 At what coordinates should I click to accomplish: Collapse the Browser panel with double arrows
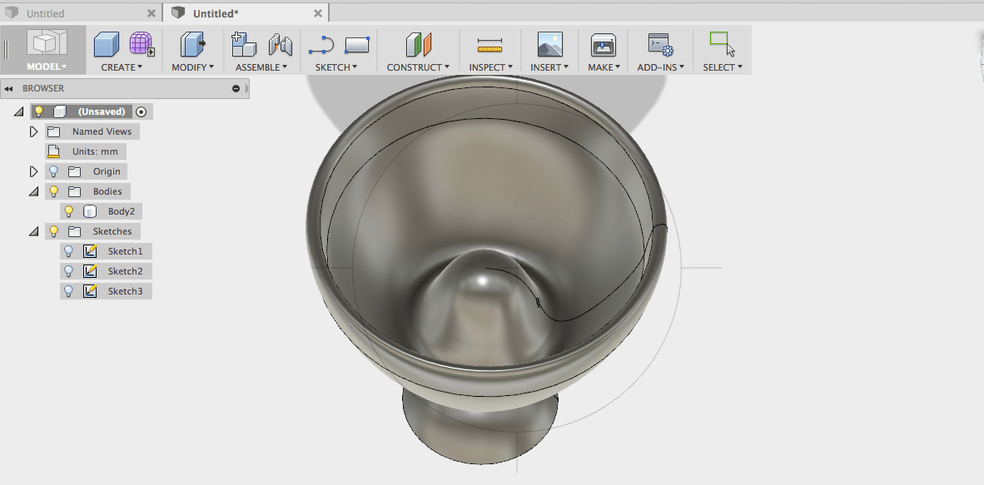9,88
